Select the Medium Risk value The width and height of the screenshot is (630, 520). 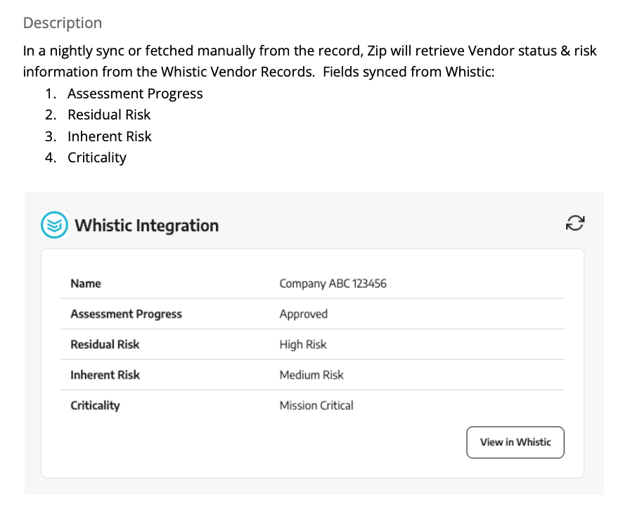point(311,375)
